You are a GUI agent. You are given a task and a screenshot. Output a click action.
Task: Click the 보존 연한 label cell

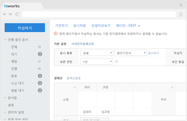click(x=66, y=62)
